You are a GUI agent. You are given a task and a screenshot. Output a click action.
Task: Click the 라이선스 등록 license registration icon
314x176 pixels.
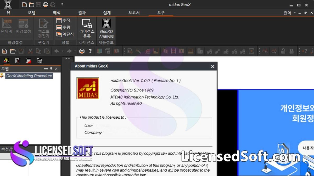point(87,28)
